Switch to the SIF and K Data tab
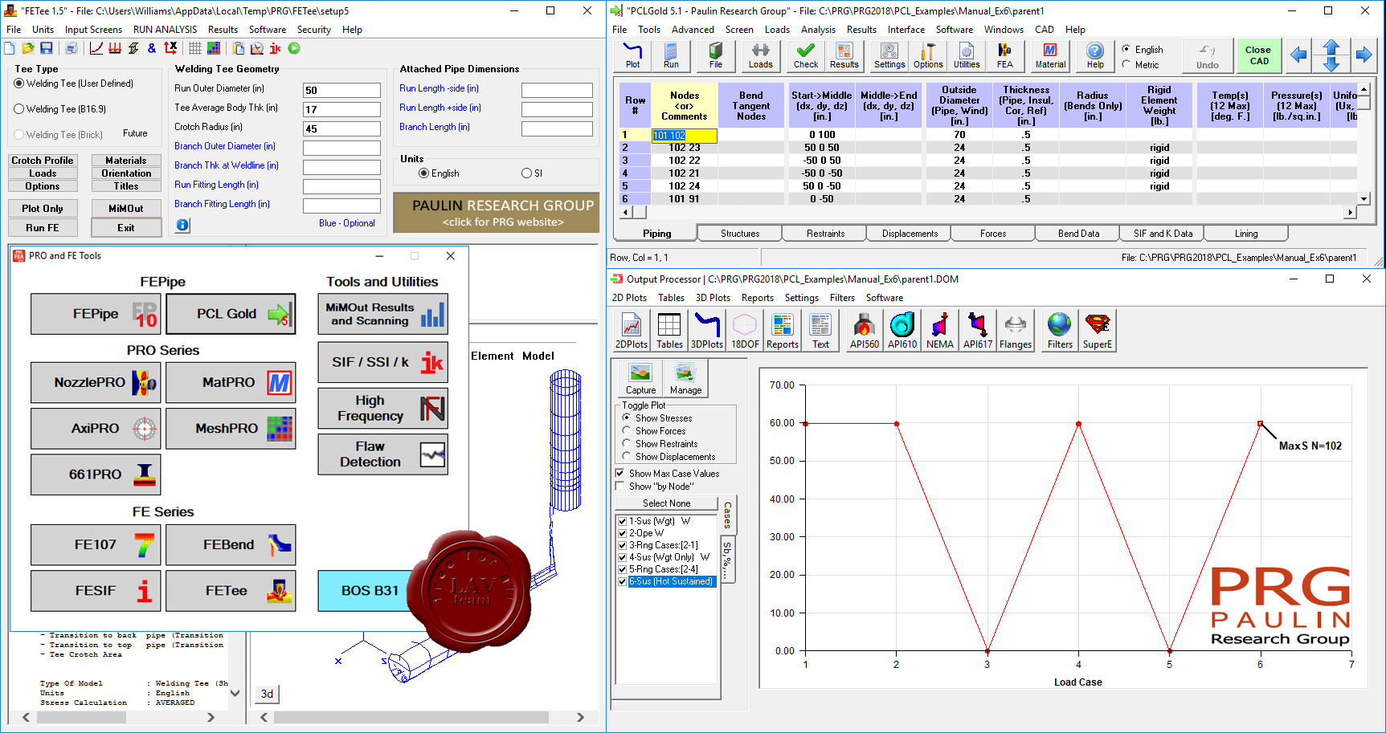1386x733 pixels. (x=1163, y=234)
